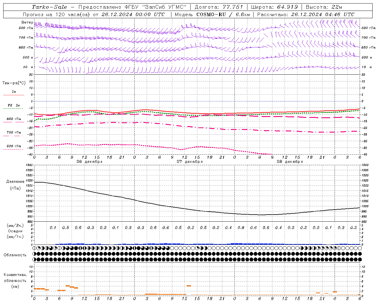Select the 10 м wind level label on left
Screen dimensions: 377x301
click(28, 67)
